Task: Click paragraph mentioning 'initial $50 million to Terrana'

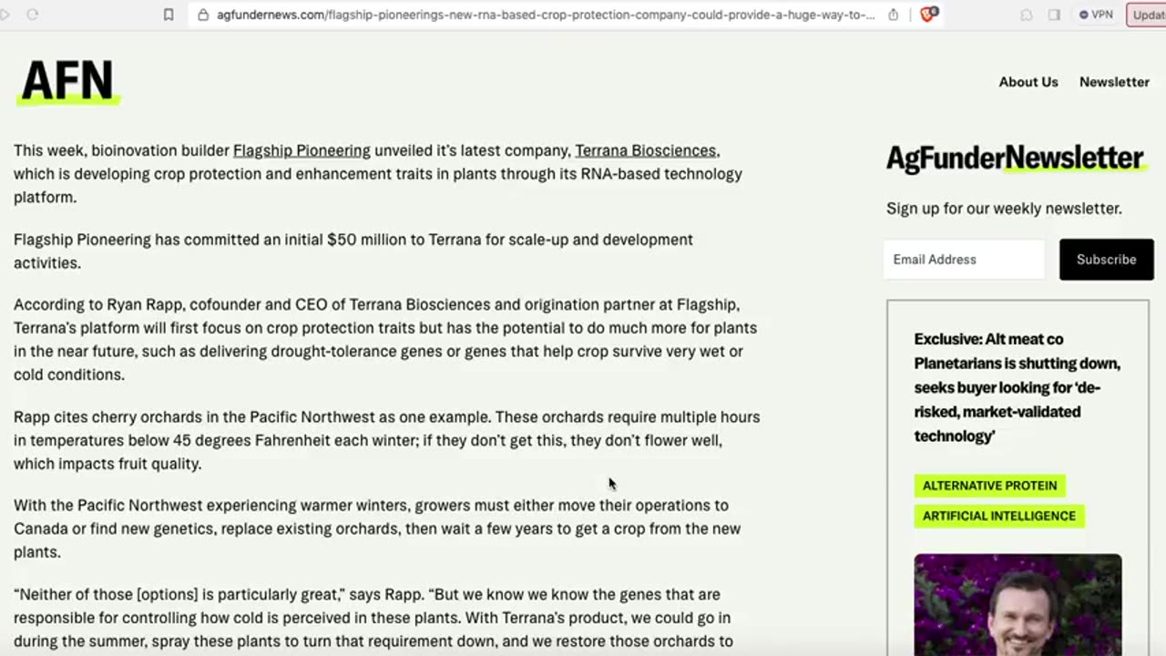Action: click(353, 251)
